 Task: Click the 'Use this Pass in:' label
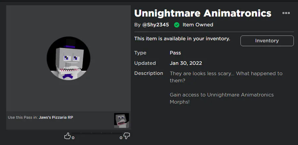click(23, 117)
